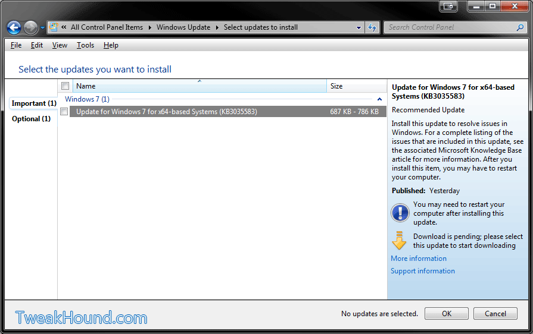Sort updates by Name column
Viewport: 533px width, 334px height.
(200, 86)
